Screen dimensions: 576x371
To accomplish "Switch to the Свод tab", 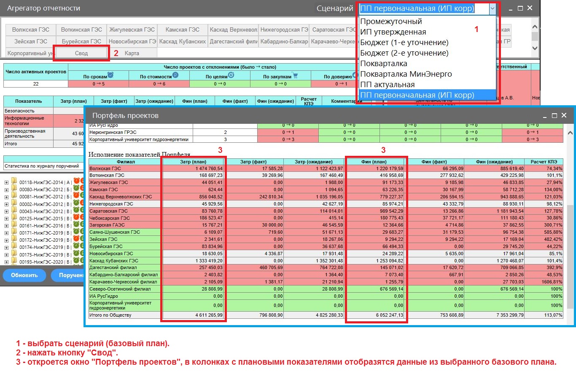I will click(x=81, y=53).
